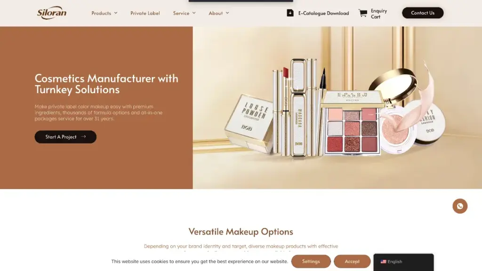Image resolution: width=482 pixels, height=271 pixels.
Task: Open the floating WhatsApp chat icon
Action: click(460, 206)
